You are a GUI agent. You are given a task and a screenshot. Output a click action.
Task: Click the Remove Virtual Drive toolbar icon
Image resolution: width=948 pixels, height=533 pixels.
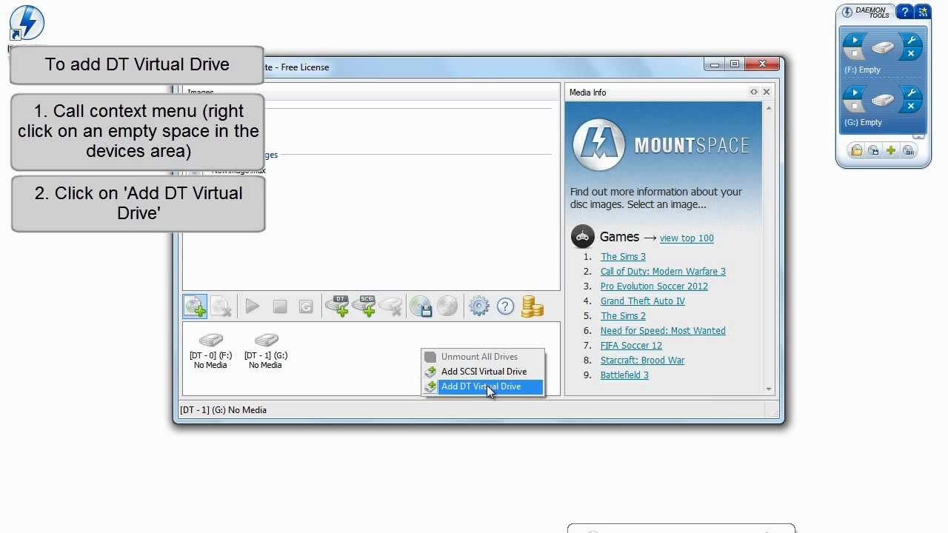[390, 306]
